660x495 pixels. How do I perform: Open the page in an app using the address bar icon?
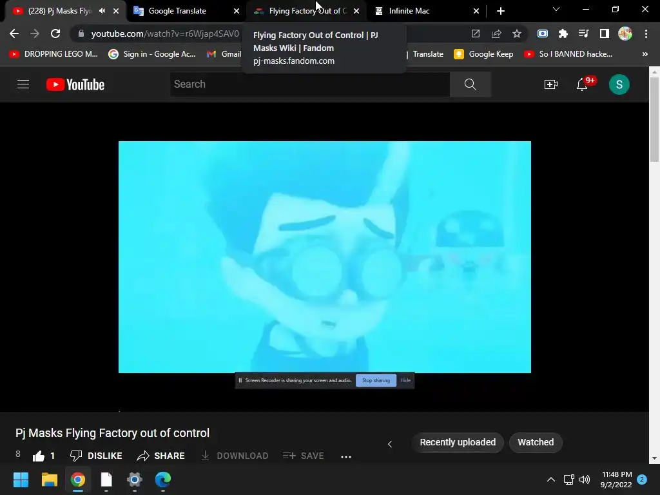coord(476,34)
